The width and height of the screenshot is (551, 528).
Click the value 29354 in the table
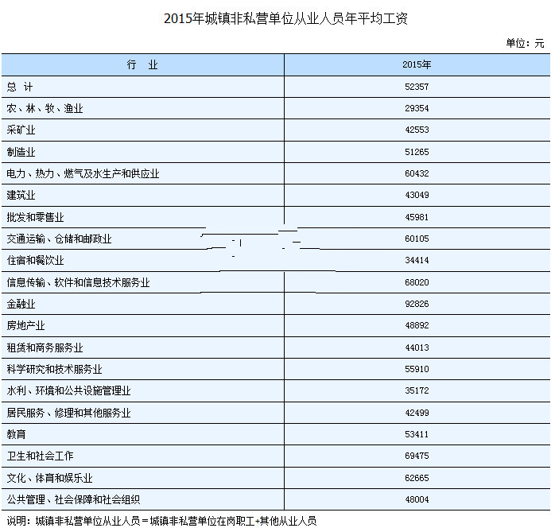(x=417, y=108)
